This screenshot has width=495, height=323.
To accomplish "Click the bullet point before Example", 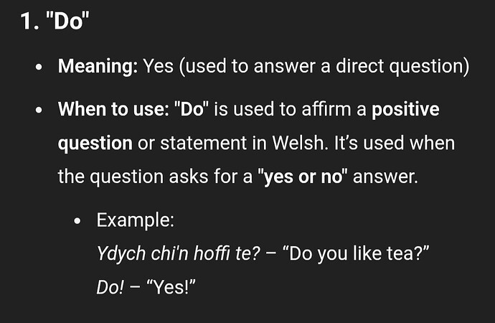I will click(77, 221).
